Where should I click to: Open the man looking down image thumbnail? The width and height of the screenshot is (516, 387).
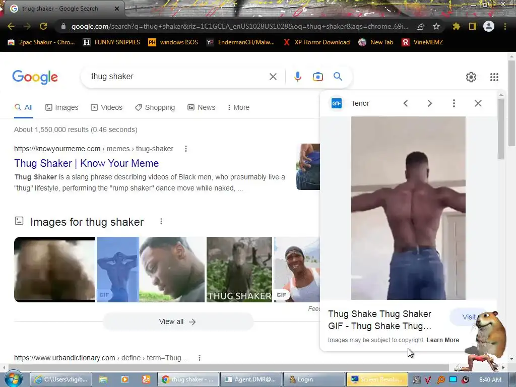[x=172, y=270]
